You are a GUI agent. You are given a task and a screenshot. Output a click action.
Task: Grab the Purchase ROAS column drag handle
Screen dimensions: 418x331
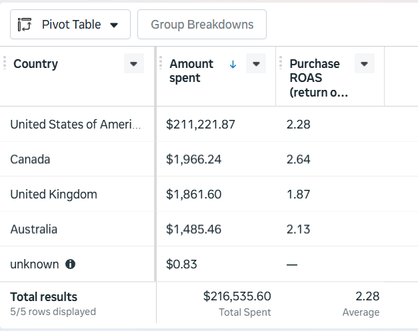tap(281, 63)
